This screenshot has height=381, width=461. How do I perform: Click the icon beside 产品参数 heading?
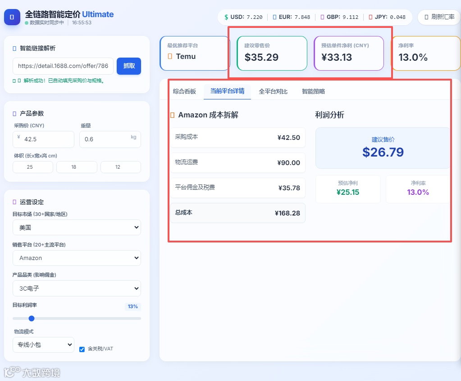point(14,114)
